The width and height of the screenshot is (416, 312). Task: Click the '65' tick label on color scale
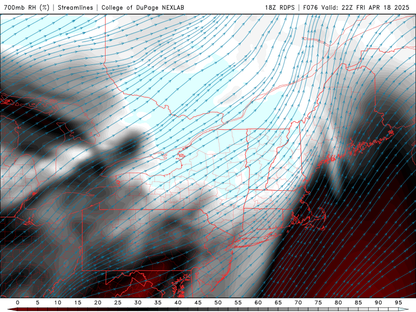click(278, 303)
